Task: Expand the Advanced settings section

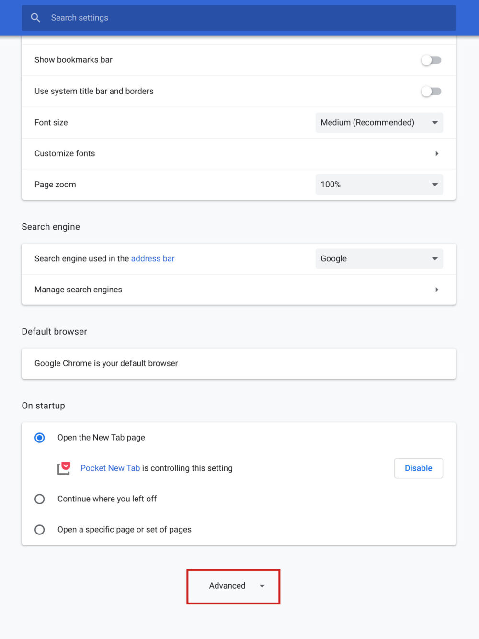Action: tap(233, 586)
